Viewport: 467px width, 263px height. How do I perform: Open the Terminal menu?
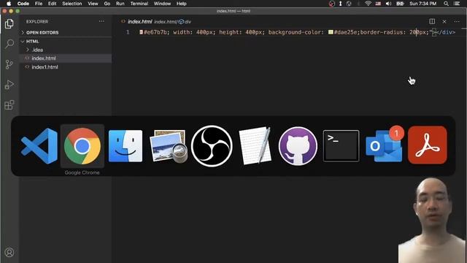click(x=139, y=4)
